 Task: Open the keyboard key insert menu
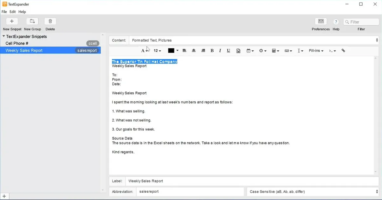(288, 51)
